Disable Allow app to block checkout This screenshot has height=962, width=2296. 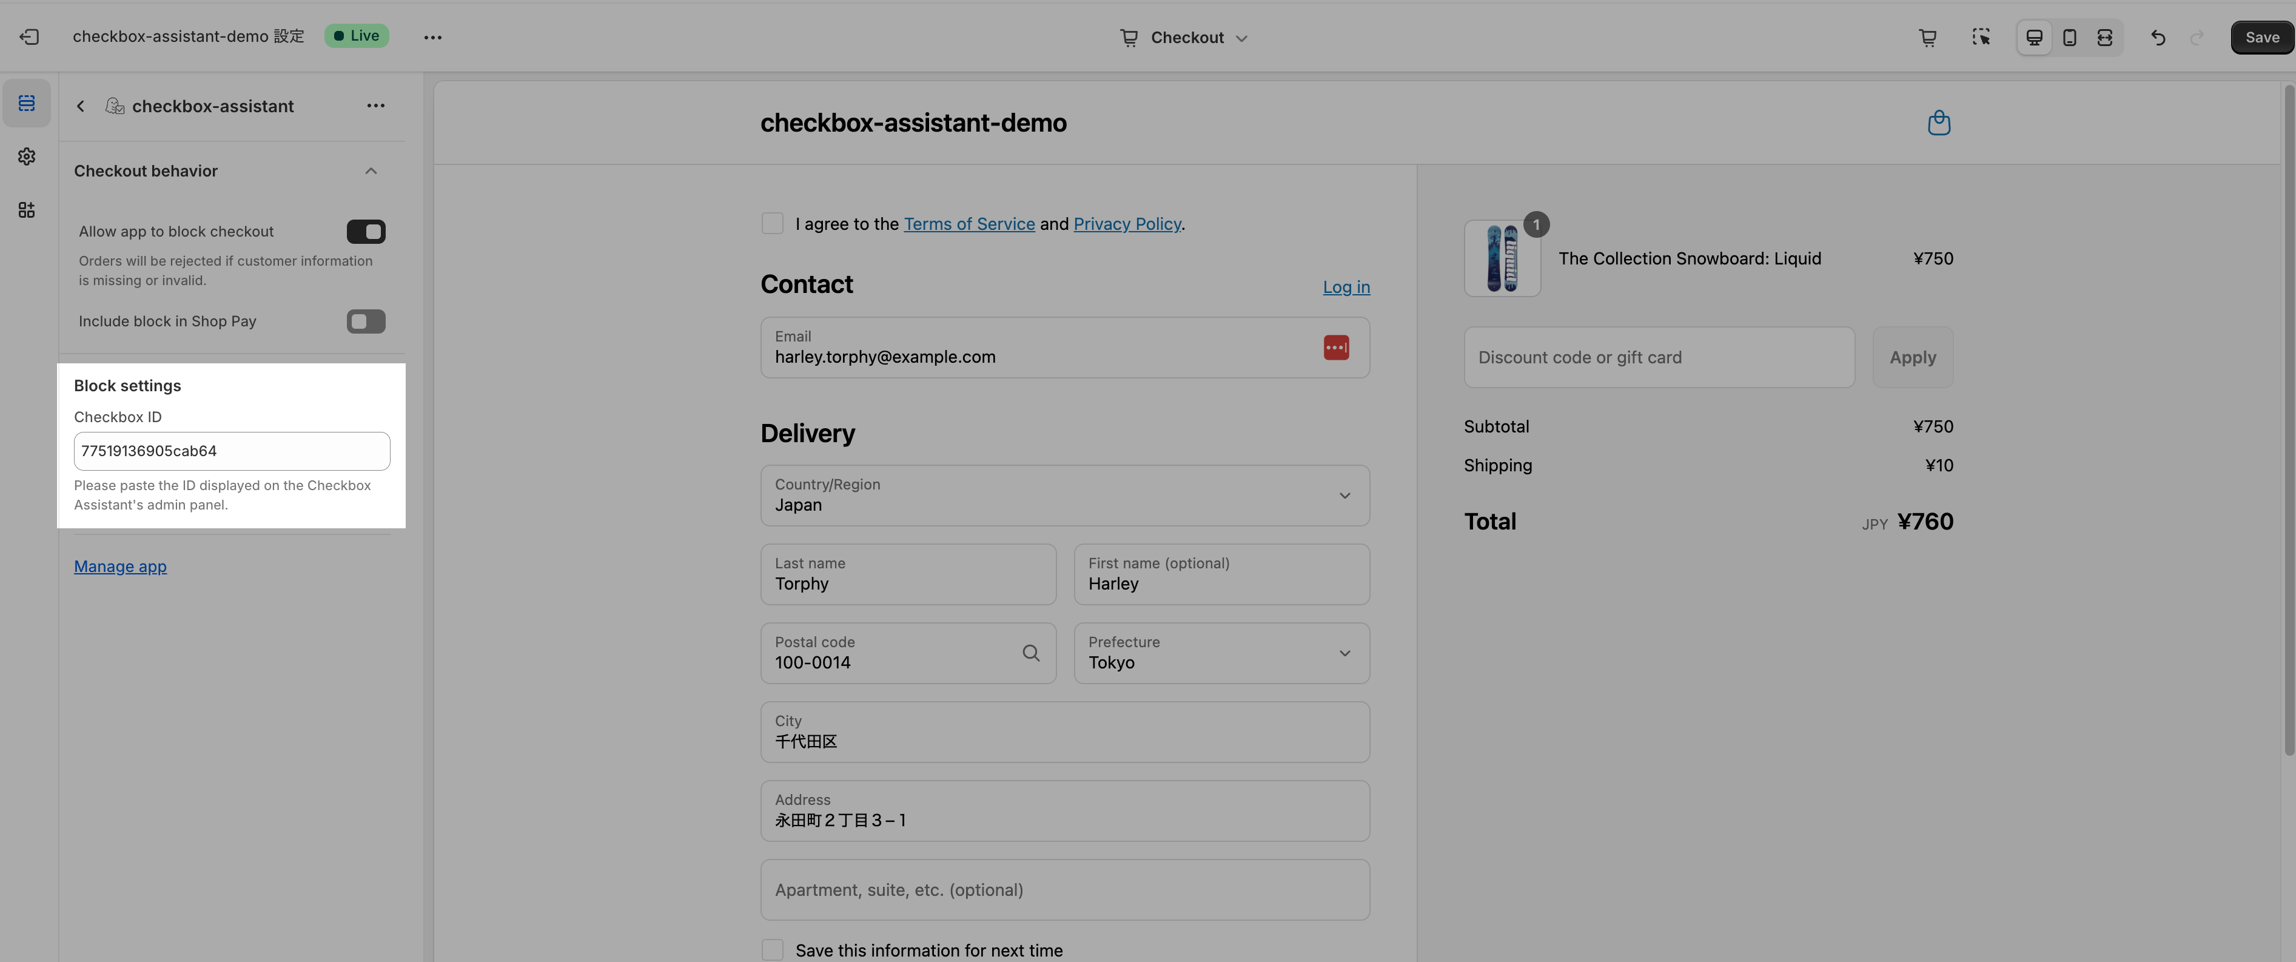tap(366, 232)
